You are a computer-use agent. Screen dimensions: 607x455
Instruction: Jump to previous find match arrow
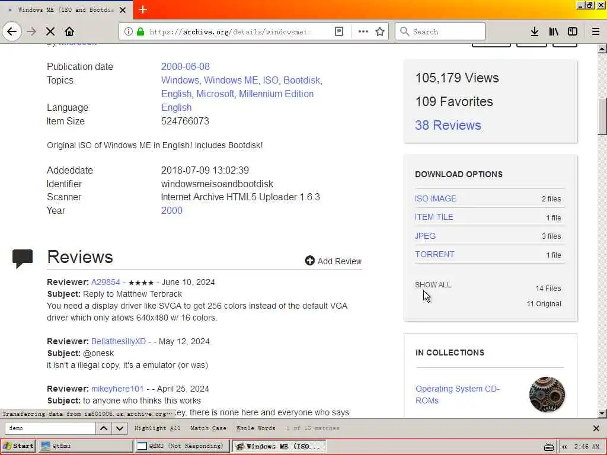(104, 428)
